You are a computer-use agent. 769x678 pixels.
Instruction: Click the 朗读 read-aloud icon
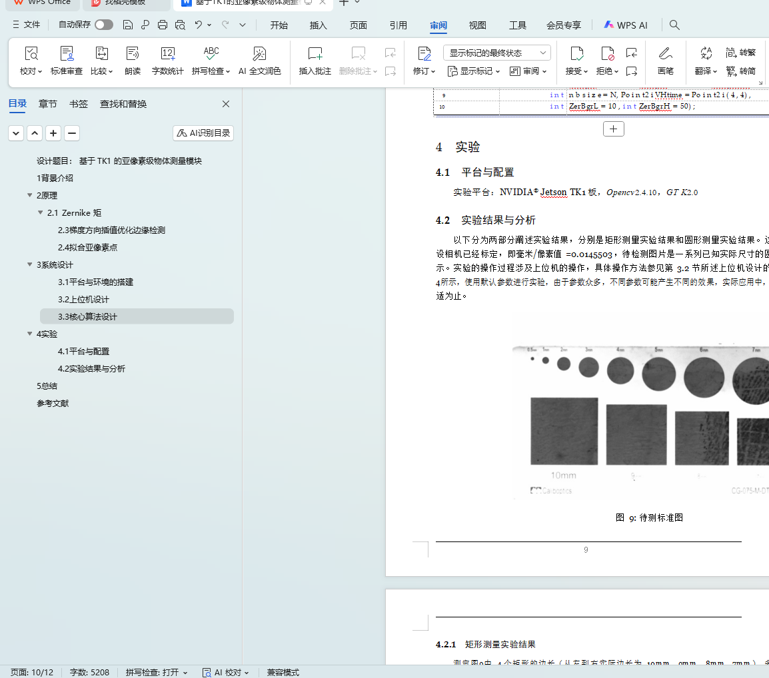[133, 54]
